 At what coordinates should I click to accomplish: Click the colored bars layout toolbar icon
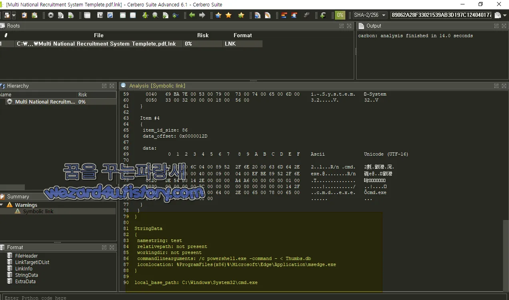click(x=284, y=15)
